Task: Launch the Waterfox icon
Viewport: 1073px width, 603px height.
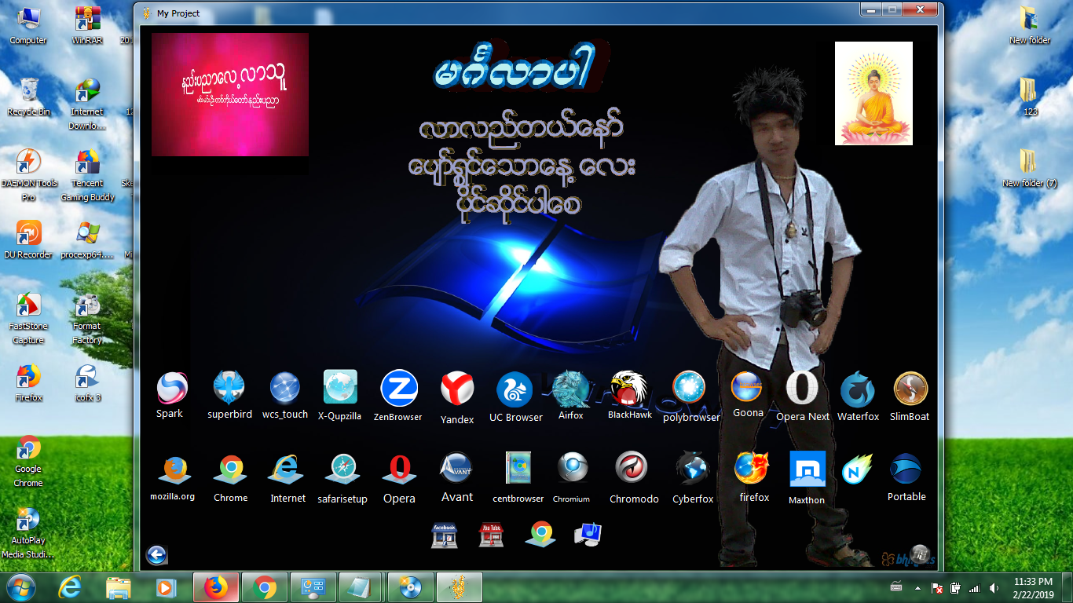Action: point(858,389)
